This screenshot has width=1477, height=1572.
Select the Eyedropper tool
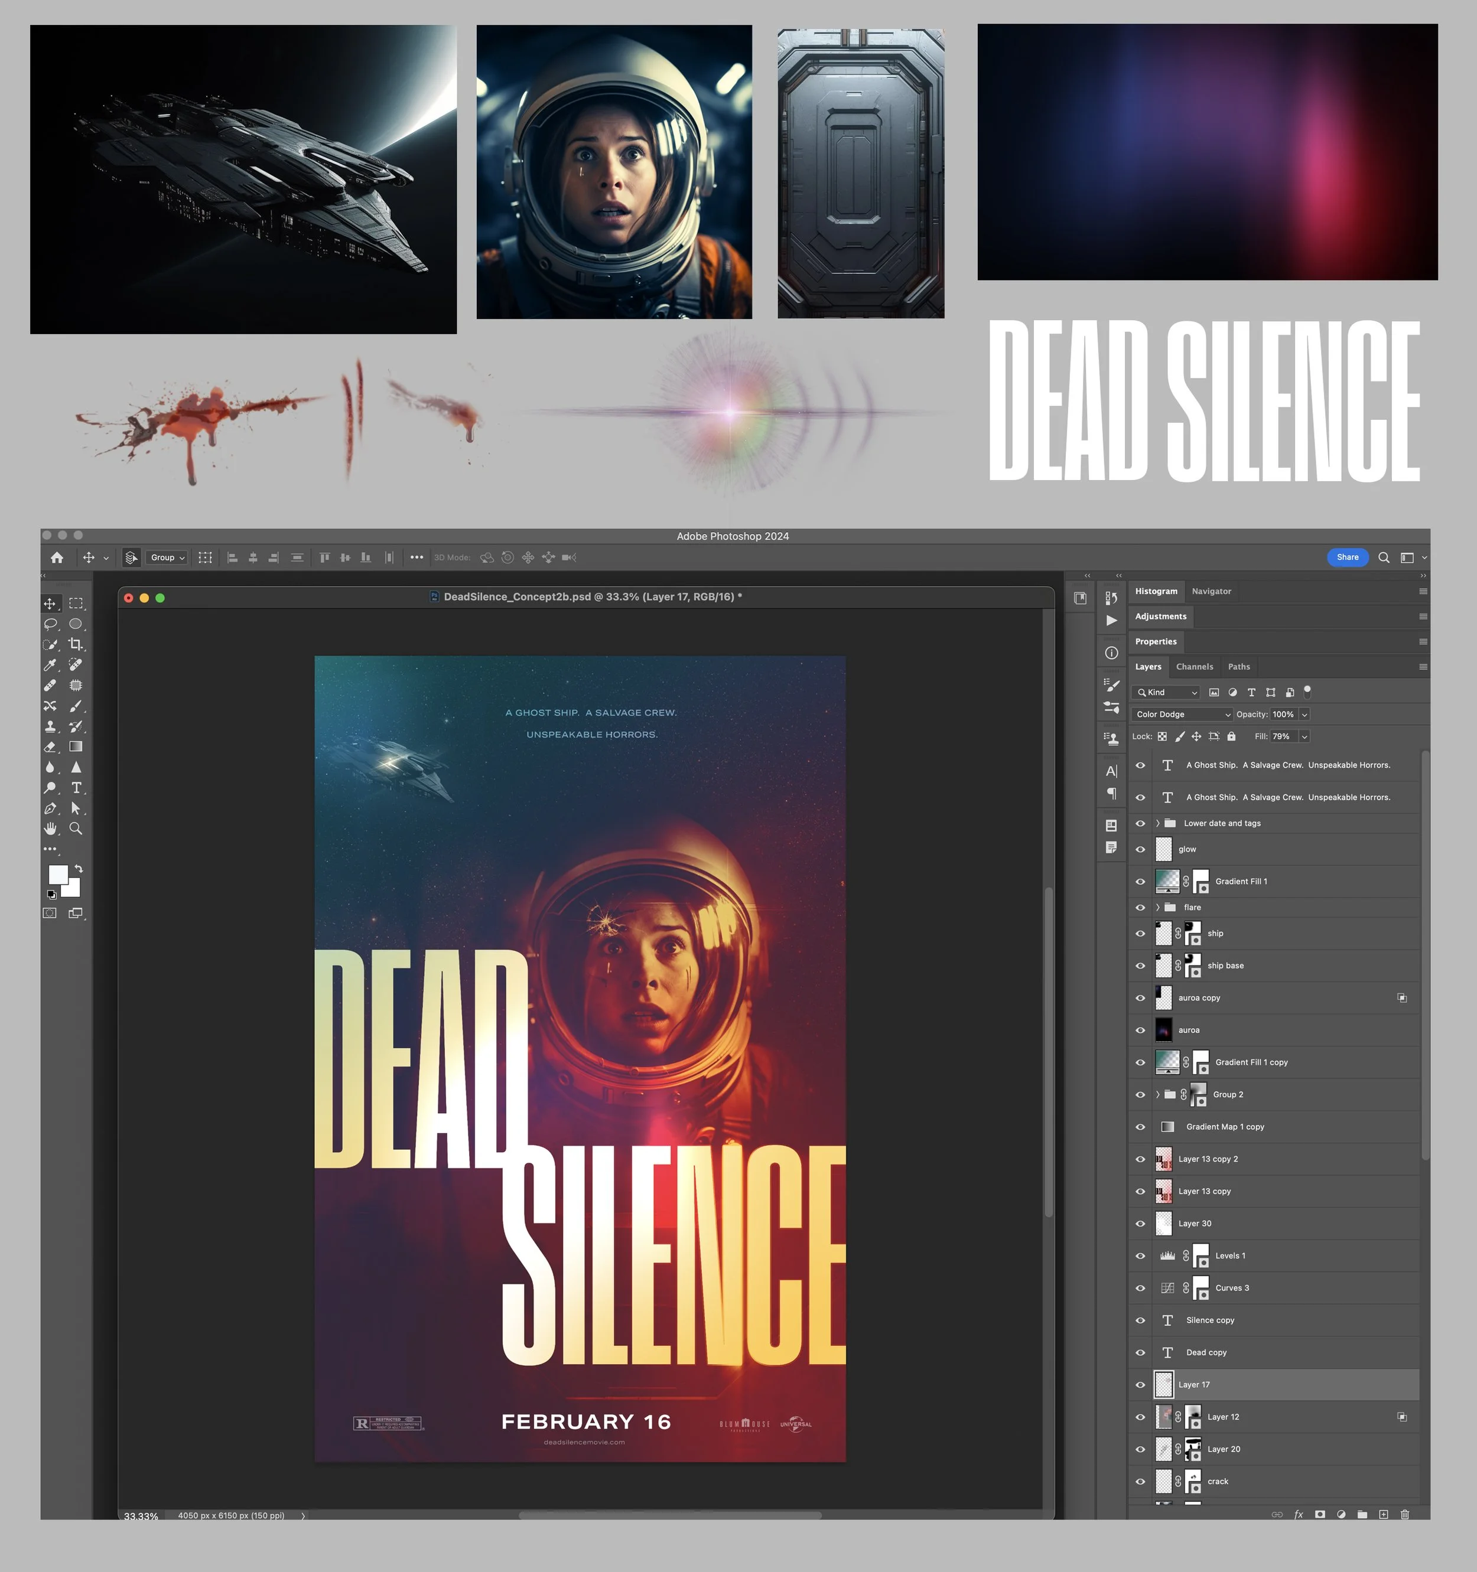click(50, 665)
